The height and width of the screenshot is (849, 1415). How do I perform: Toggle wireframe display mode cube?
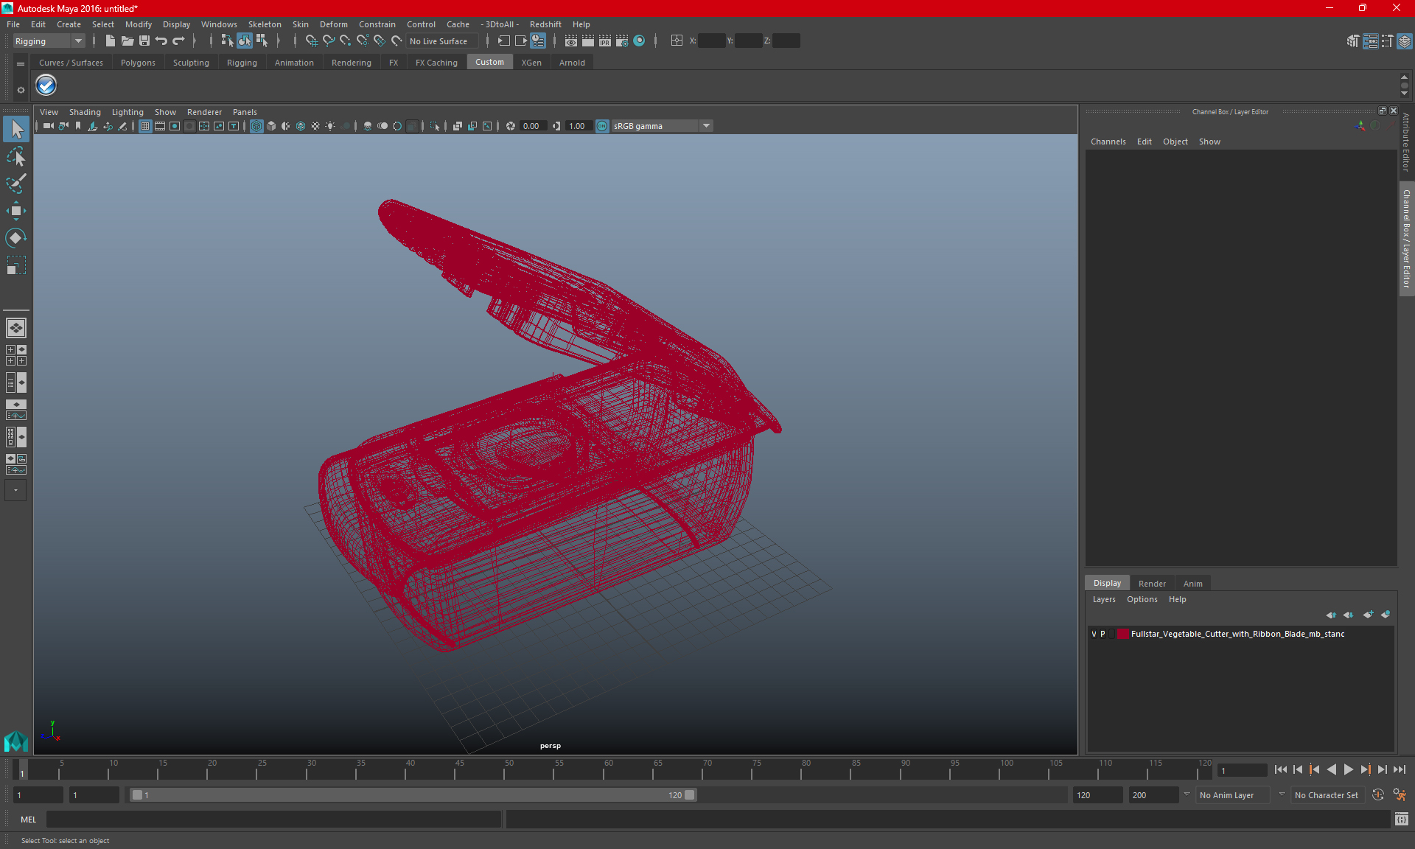point(256,126)
